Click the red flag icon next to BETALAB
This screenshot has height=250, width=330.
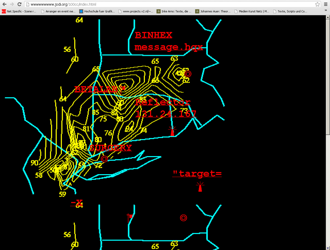(123, 90)
